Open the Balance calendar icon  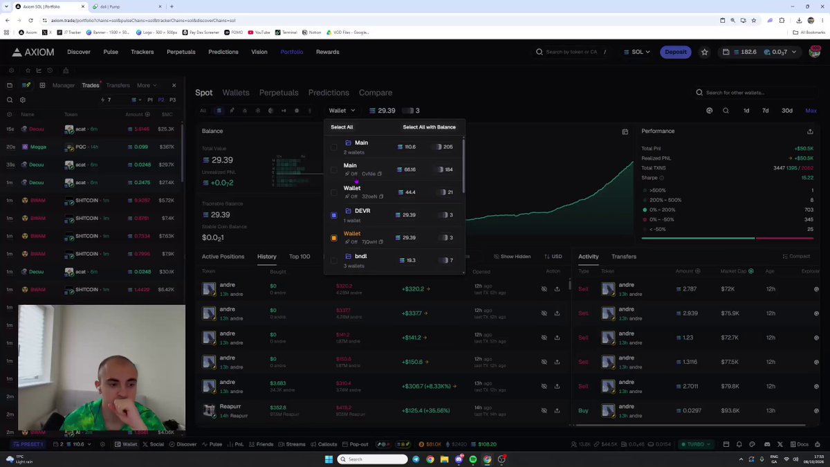tap(625, 131)
